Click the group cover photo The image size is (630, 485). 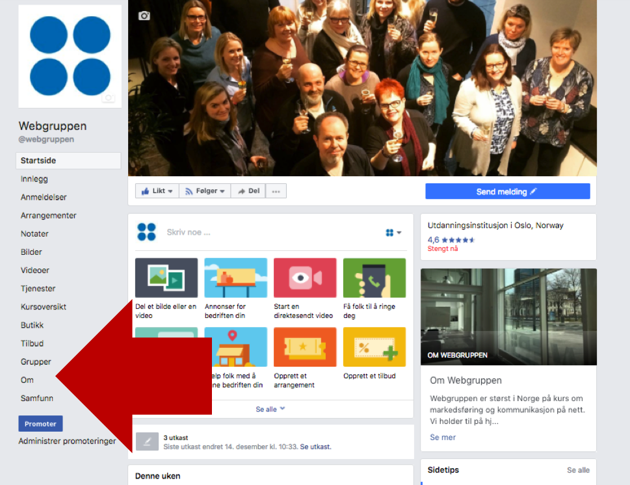pos(362,88)
